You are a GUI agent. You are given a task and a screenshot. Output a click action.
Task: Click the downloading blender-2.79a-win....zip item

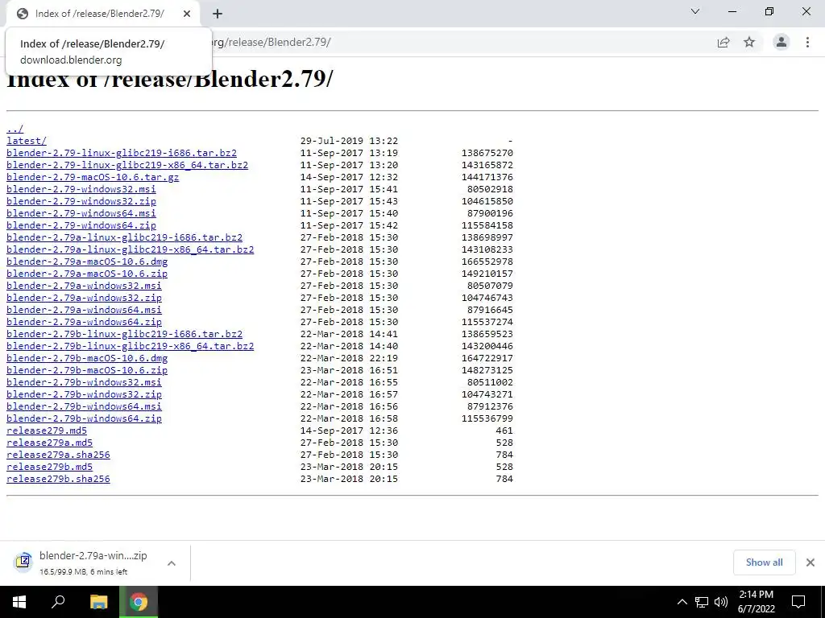[93, 562]
